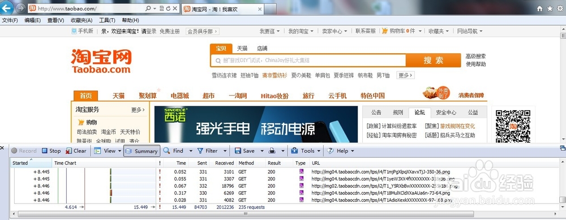Screen dimensions: 566x220
Task: Sort by the Started column header
Action: click(x=31, y=163)
